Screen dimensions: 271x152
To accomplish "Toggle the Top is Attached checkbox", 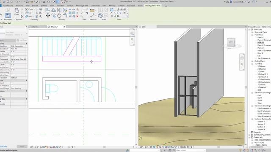I will point(12,67).
